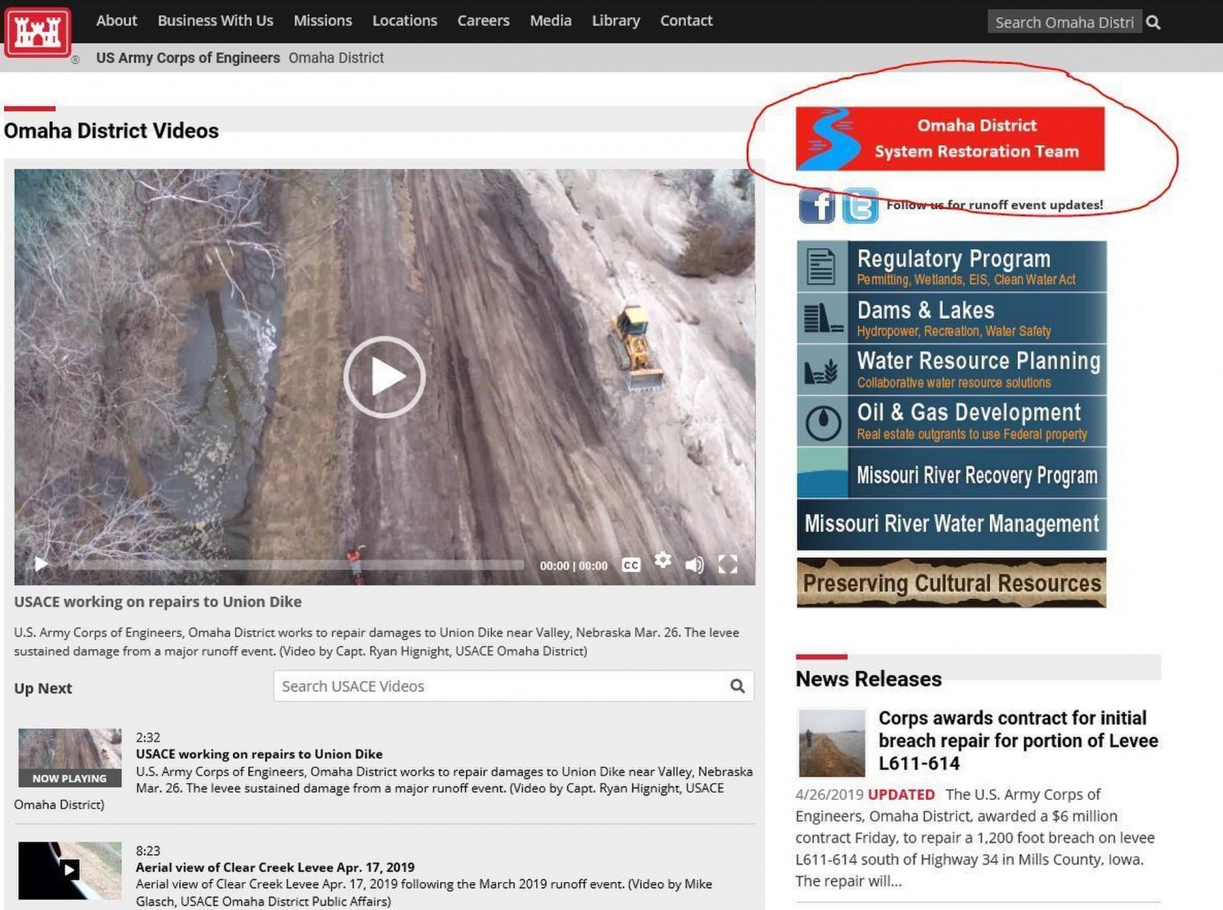
Task: Open the Contact menu
Action: tap(686, 21)
